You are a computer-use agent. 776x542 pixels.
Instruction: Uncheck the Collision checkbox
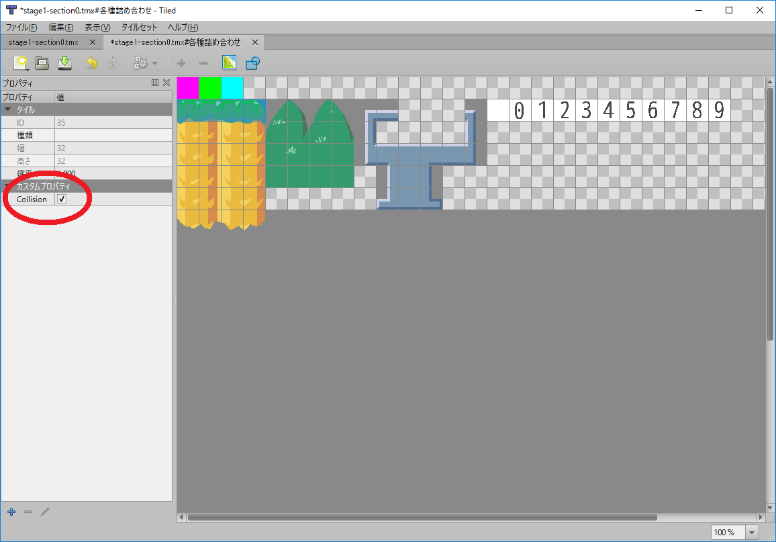click(62, 199)
